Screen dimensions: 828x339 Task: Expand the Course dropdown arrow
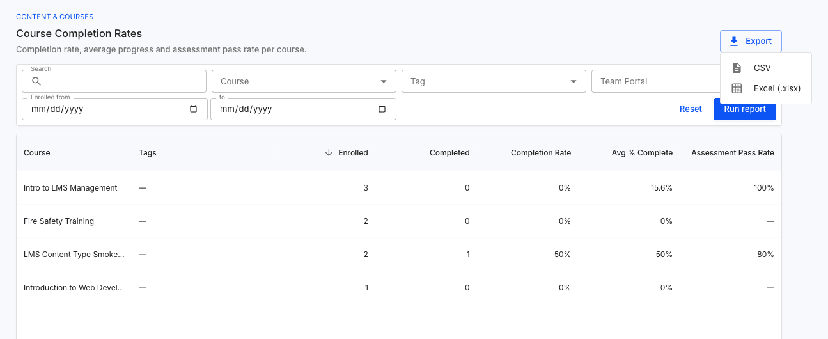384,81
